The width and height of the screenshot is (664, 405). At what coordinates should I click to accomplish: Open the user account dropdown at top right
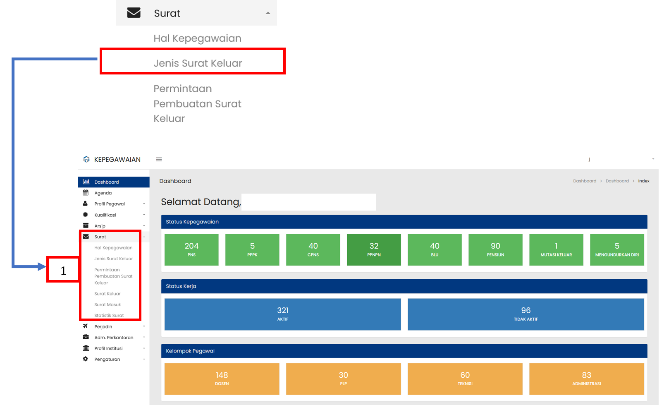coord(653,159)
